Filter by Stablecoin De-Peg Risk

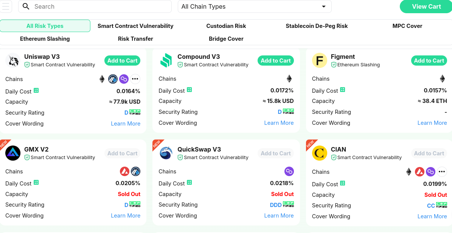317,26
